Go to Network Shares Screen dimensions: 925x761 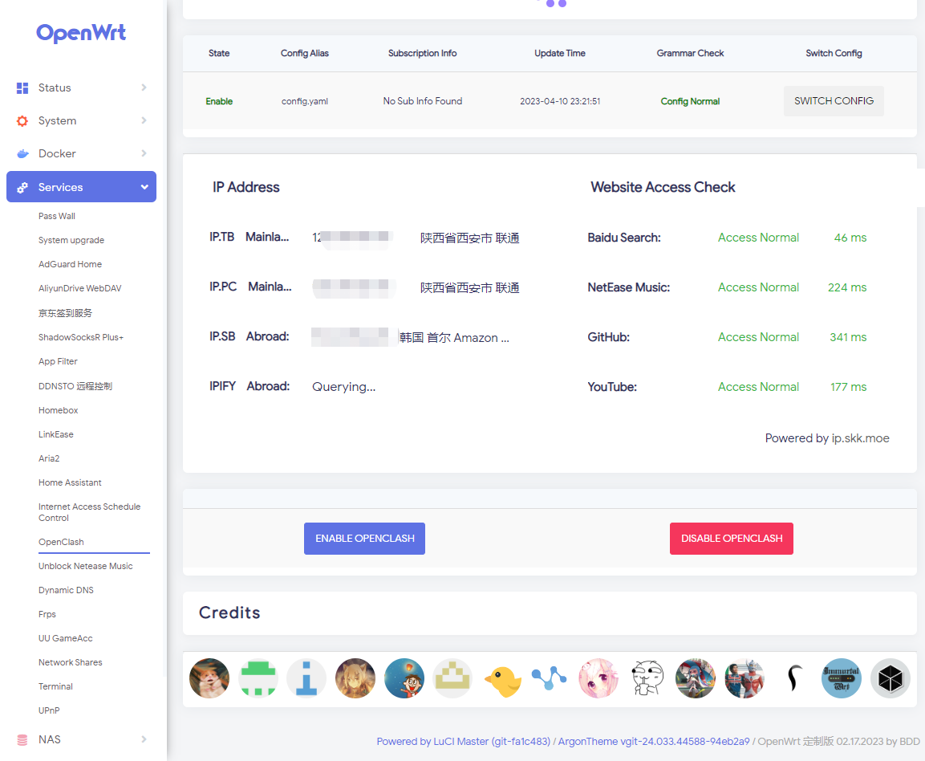coord(71,662)
